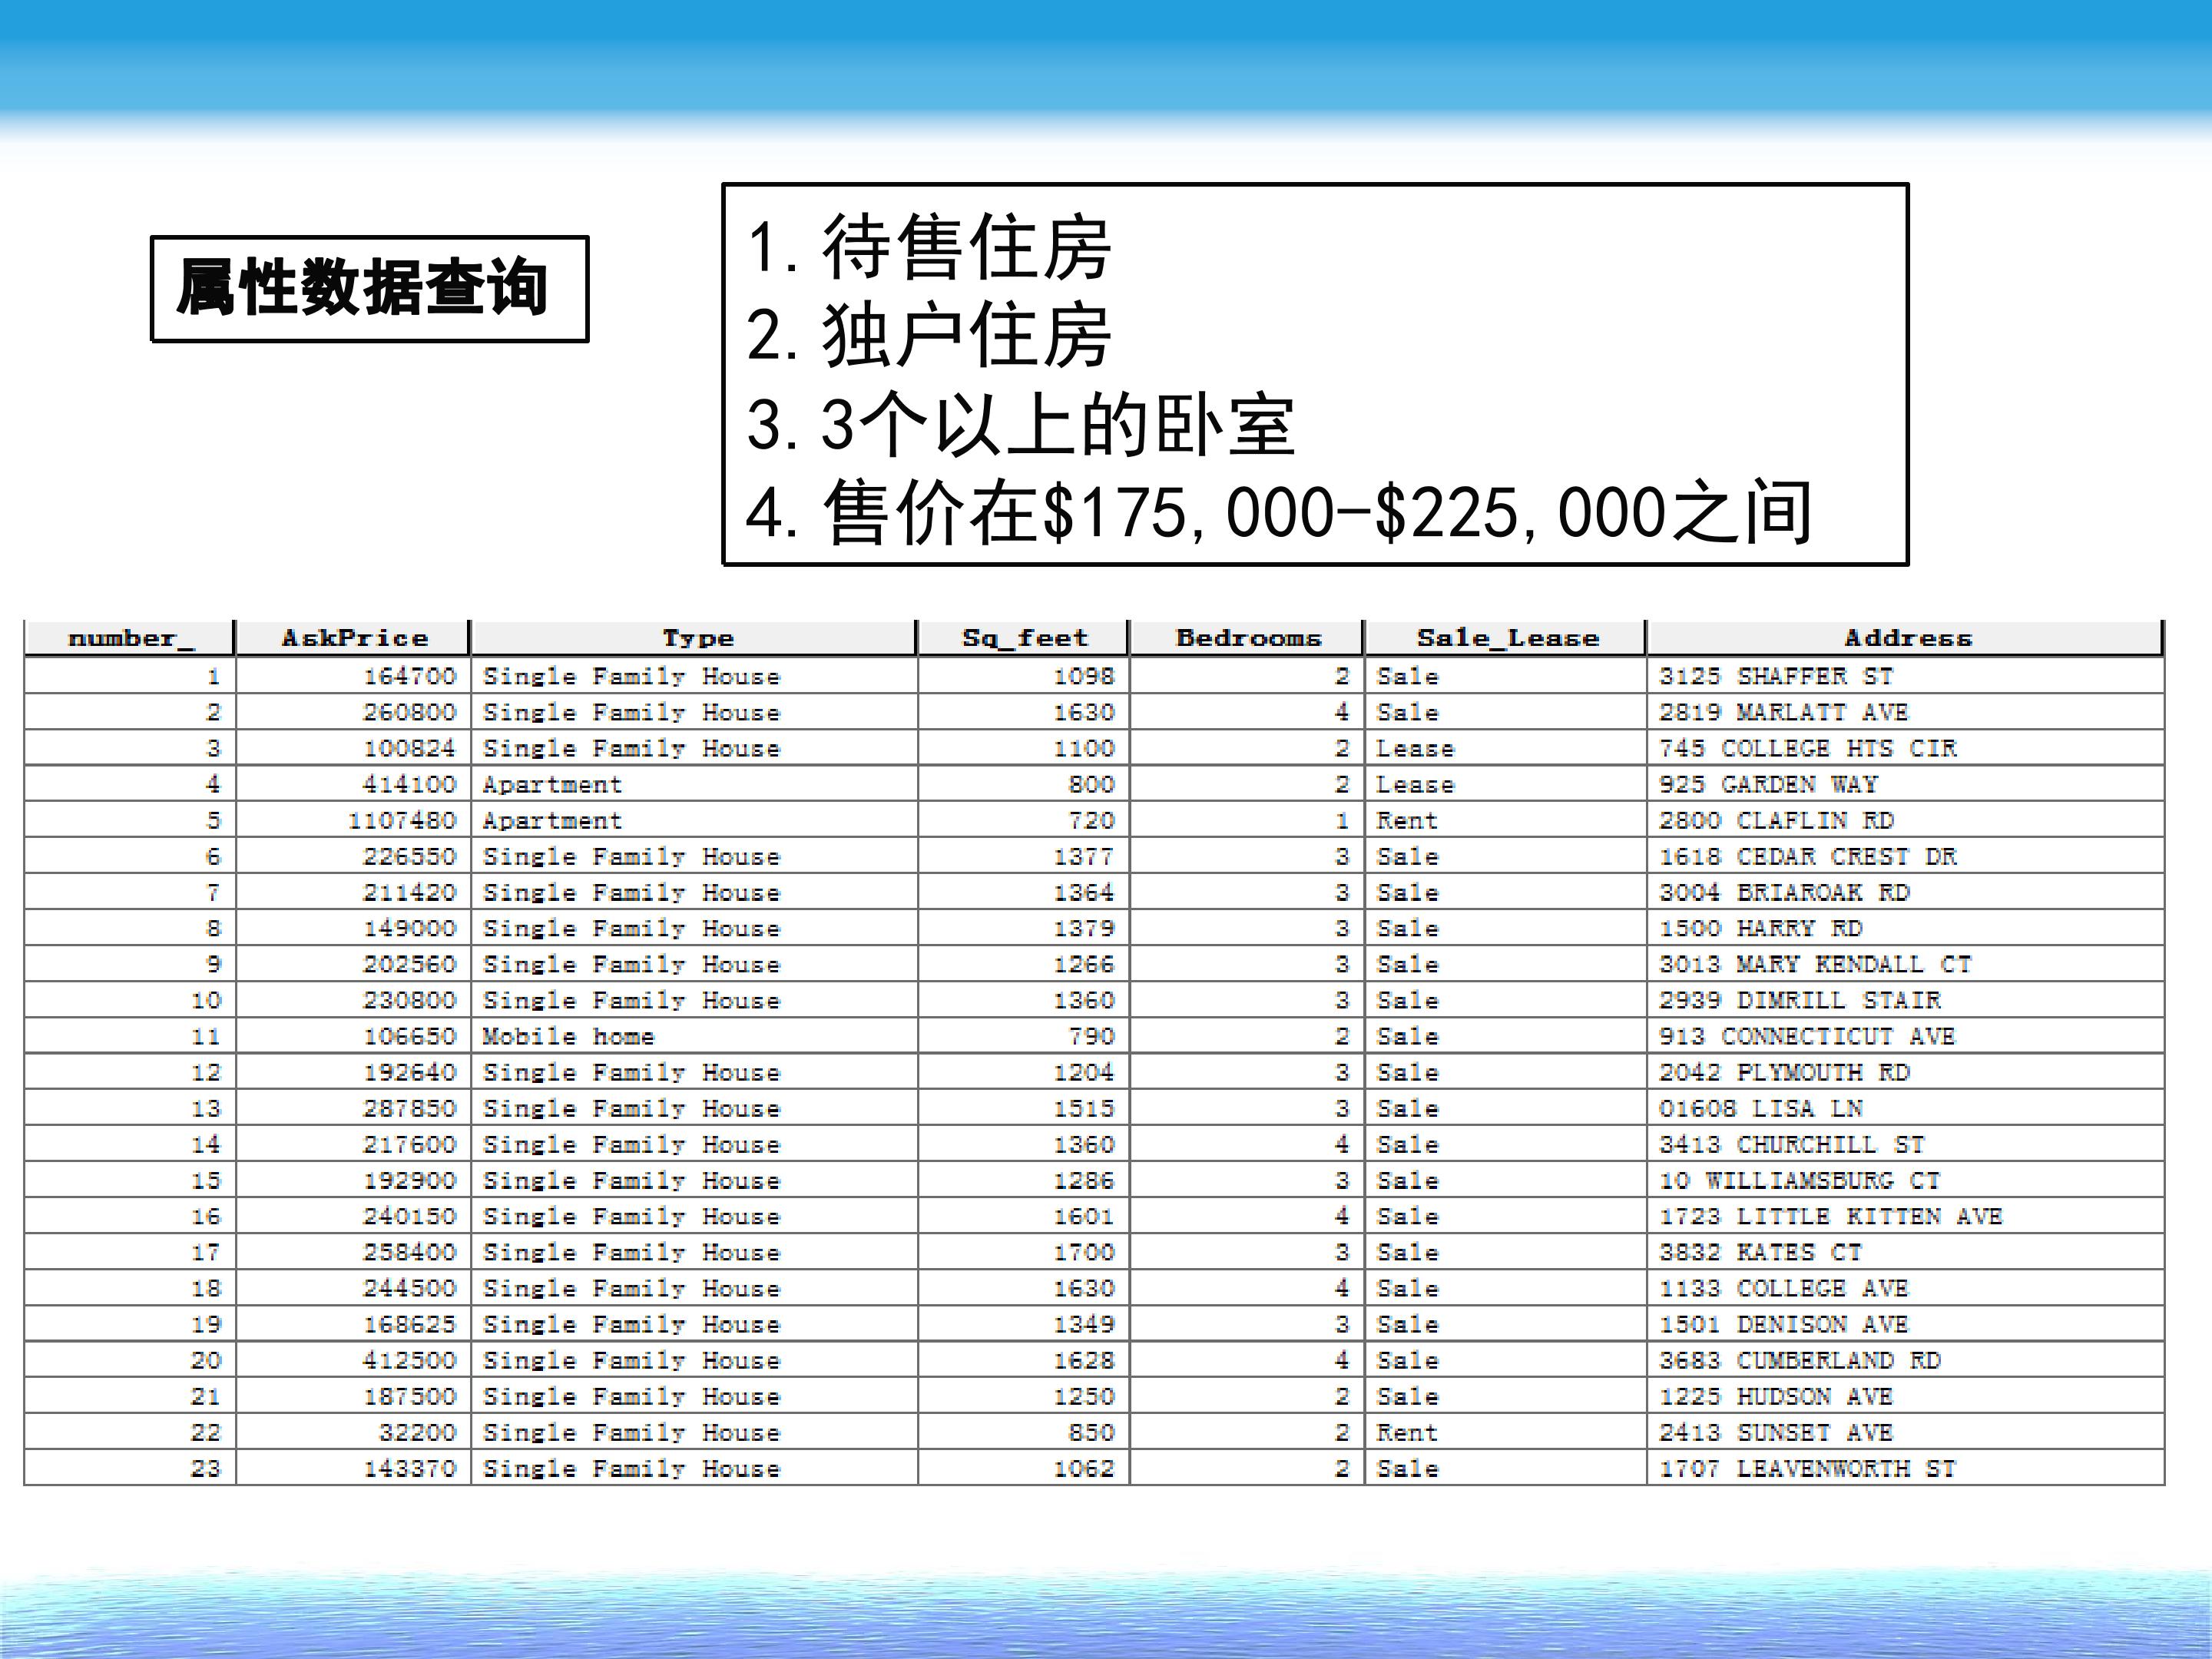Select the AskPrice cell showing 1107480
This screenshot has width=2212, height=1659.
click(x=353, y=820)
